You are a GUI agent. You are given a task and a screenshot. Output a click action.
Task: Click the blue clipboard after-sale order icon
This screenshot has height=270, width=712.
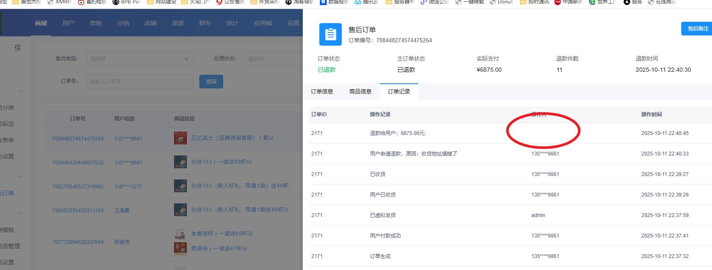330,35
